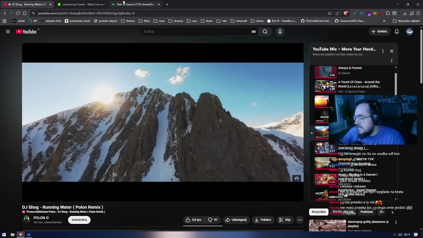The width and height of the screenshot is (423, 238).
Task: Open the POLON channel name link
Action: click(39, 218)
